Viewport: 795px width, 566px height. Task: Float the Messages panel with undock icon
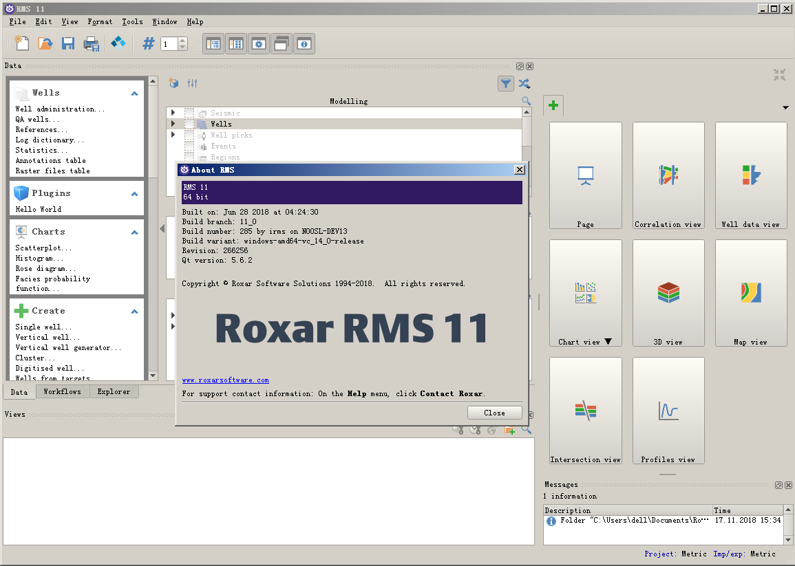coord(778,486)
